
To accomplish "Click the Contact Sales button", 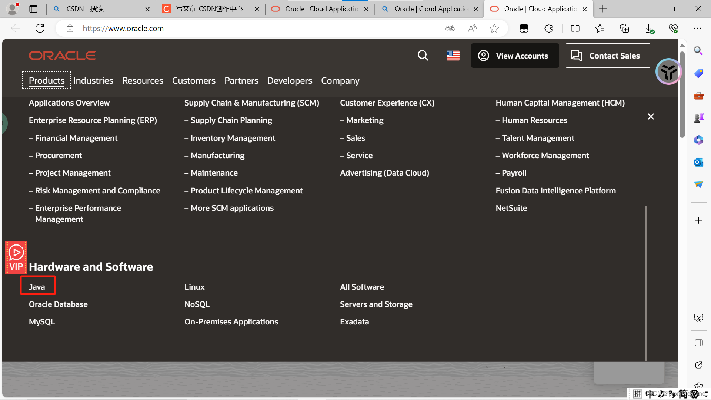I will coord(608,56).
